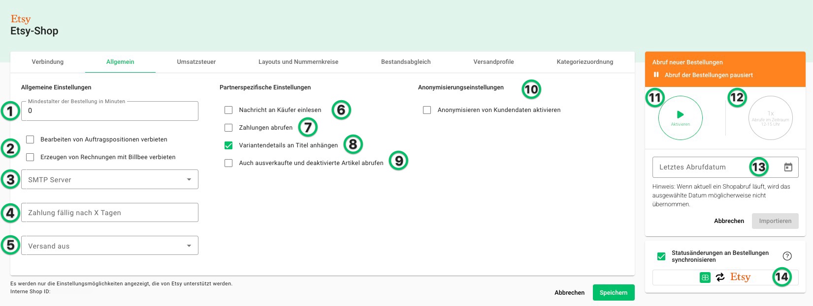Open the SMTP Server dropdown
Viewport: 813px width, 306px height.
point(110,179)
